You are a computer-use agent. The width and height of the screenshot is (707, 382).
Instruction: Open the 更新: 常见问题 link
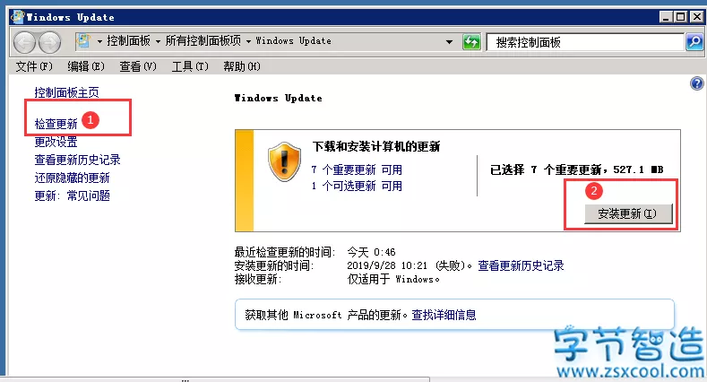[x=73, y=195]
